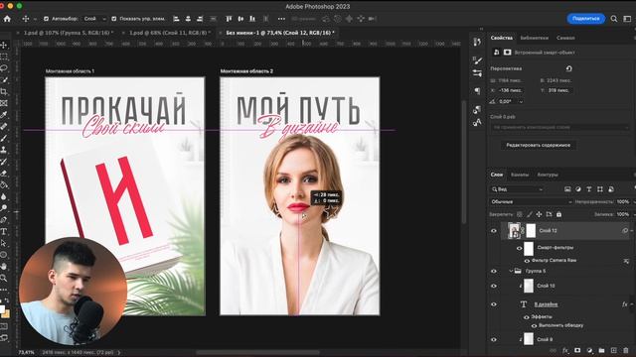Filter layers by adjustment layer icon
Screen dimensions: 636x357
click(x=578, y=189)
